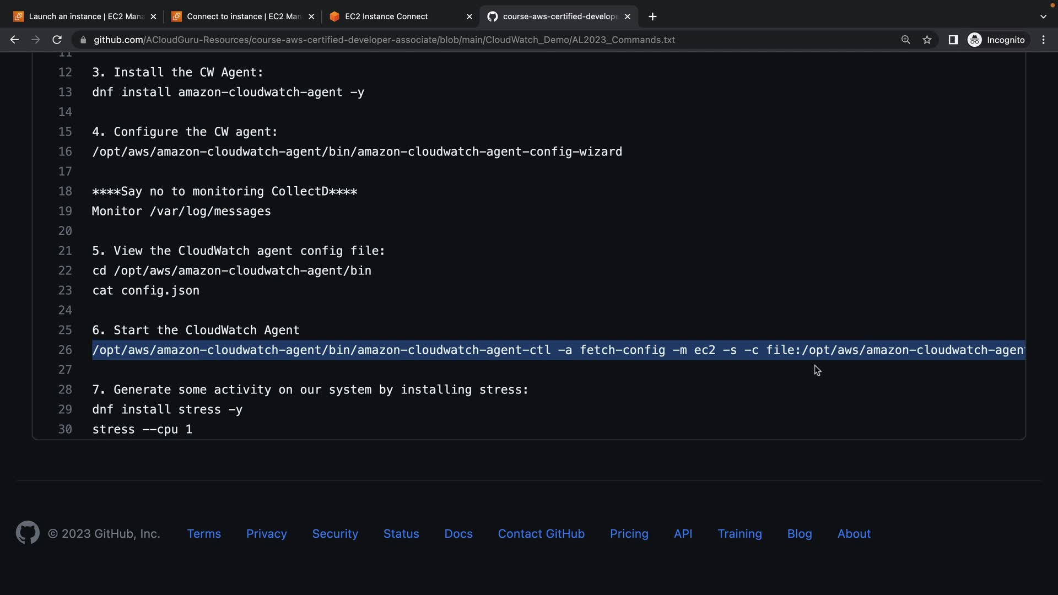The width and height of the screenshot is (1058, 595).
Task: Click line number 26 in the file
Action: tap(65, 350)
